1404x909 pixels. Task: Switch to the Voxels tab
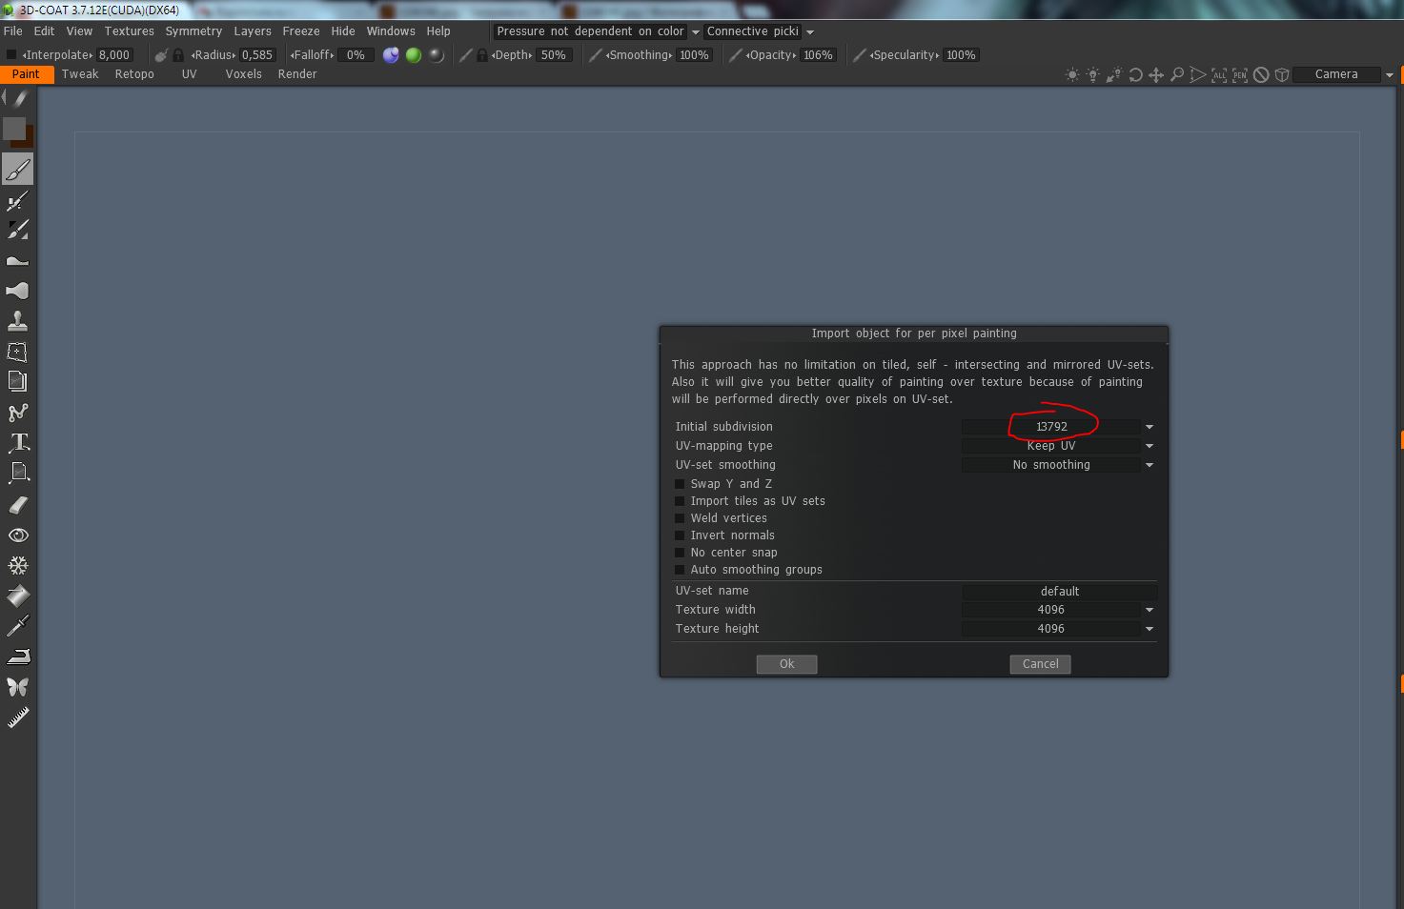pyautogui.click(x=243, y=74)
